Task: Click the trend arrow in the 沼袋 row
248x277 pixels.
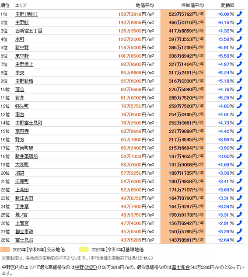Action: [239, 173]
